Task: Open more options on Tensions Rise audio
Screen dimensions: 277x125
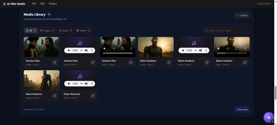Action: pos(92,51)
